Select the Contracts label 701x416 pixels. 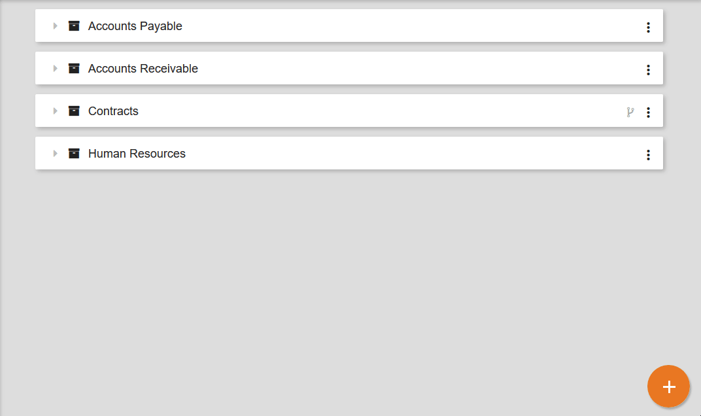(x=113, y=111)
